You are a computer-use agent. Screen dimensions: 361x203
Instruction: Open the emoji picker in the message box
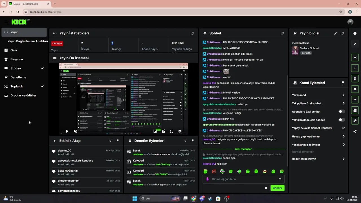coord(280,179)
